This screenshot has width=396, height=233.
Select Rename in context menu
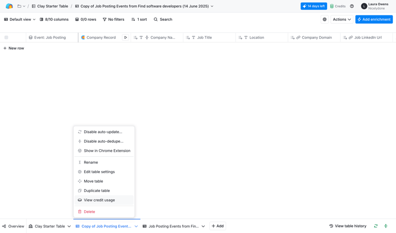click(104, 162)
